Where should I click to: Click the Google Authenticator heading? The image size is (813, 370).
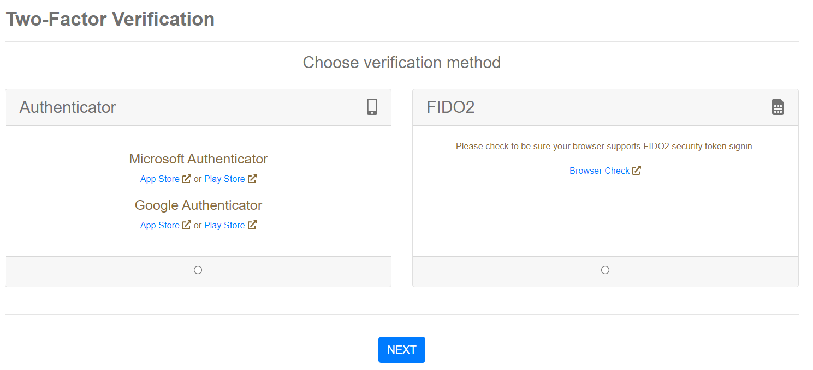198,205
